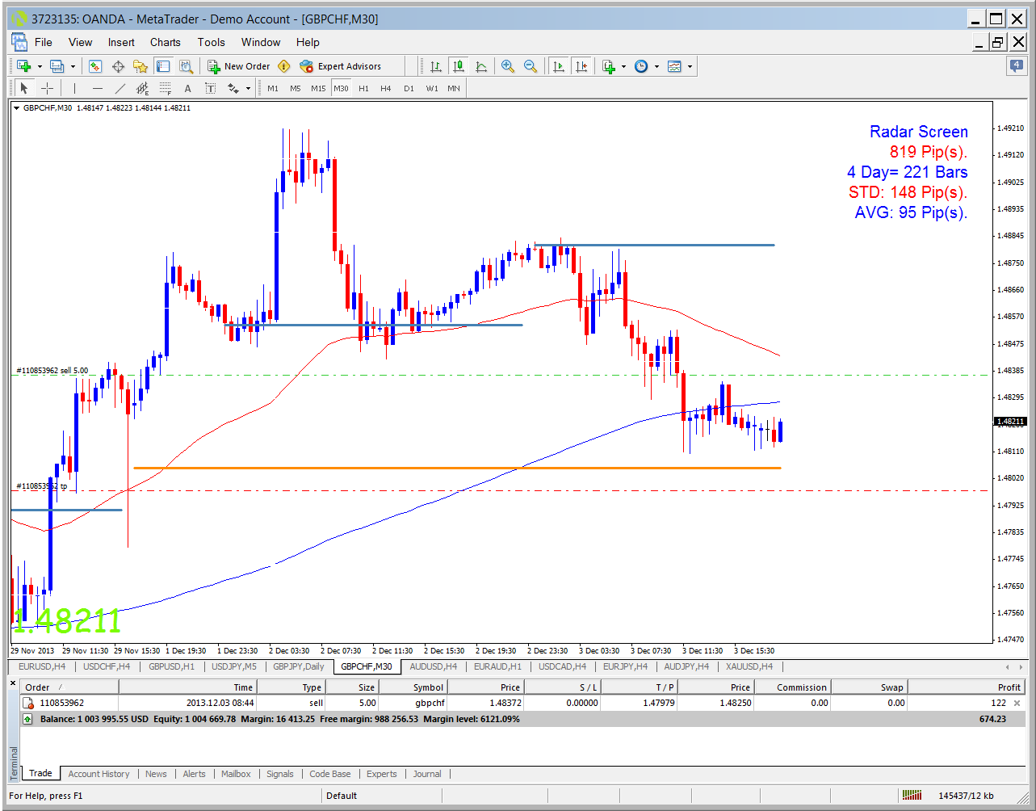Click the Expert Advisors button

tap(340, 66)
